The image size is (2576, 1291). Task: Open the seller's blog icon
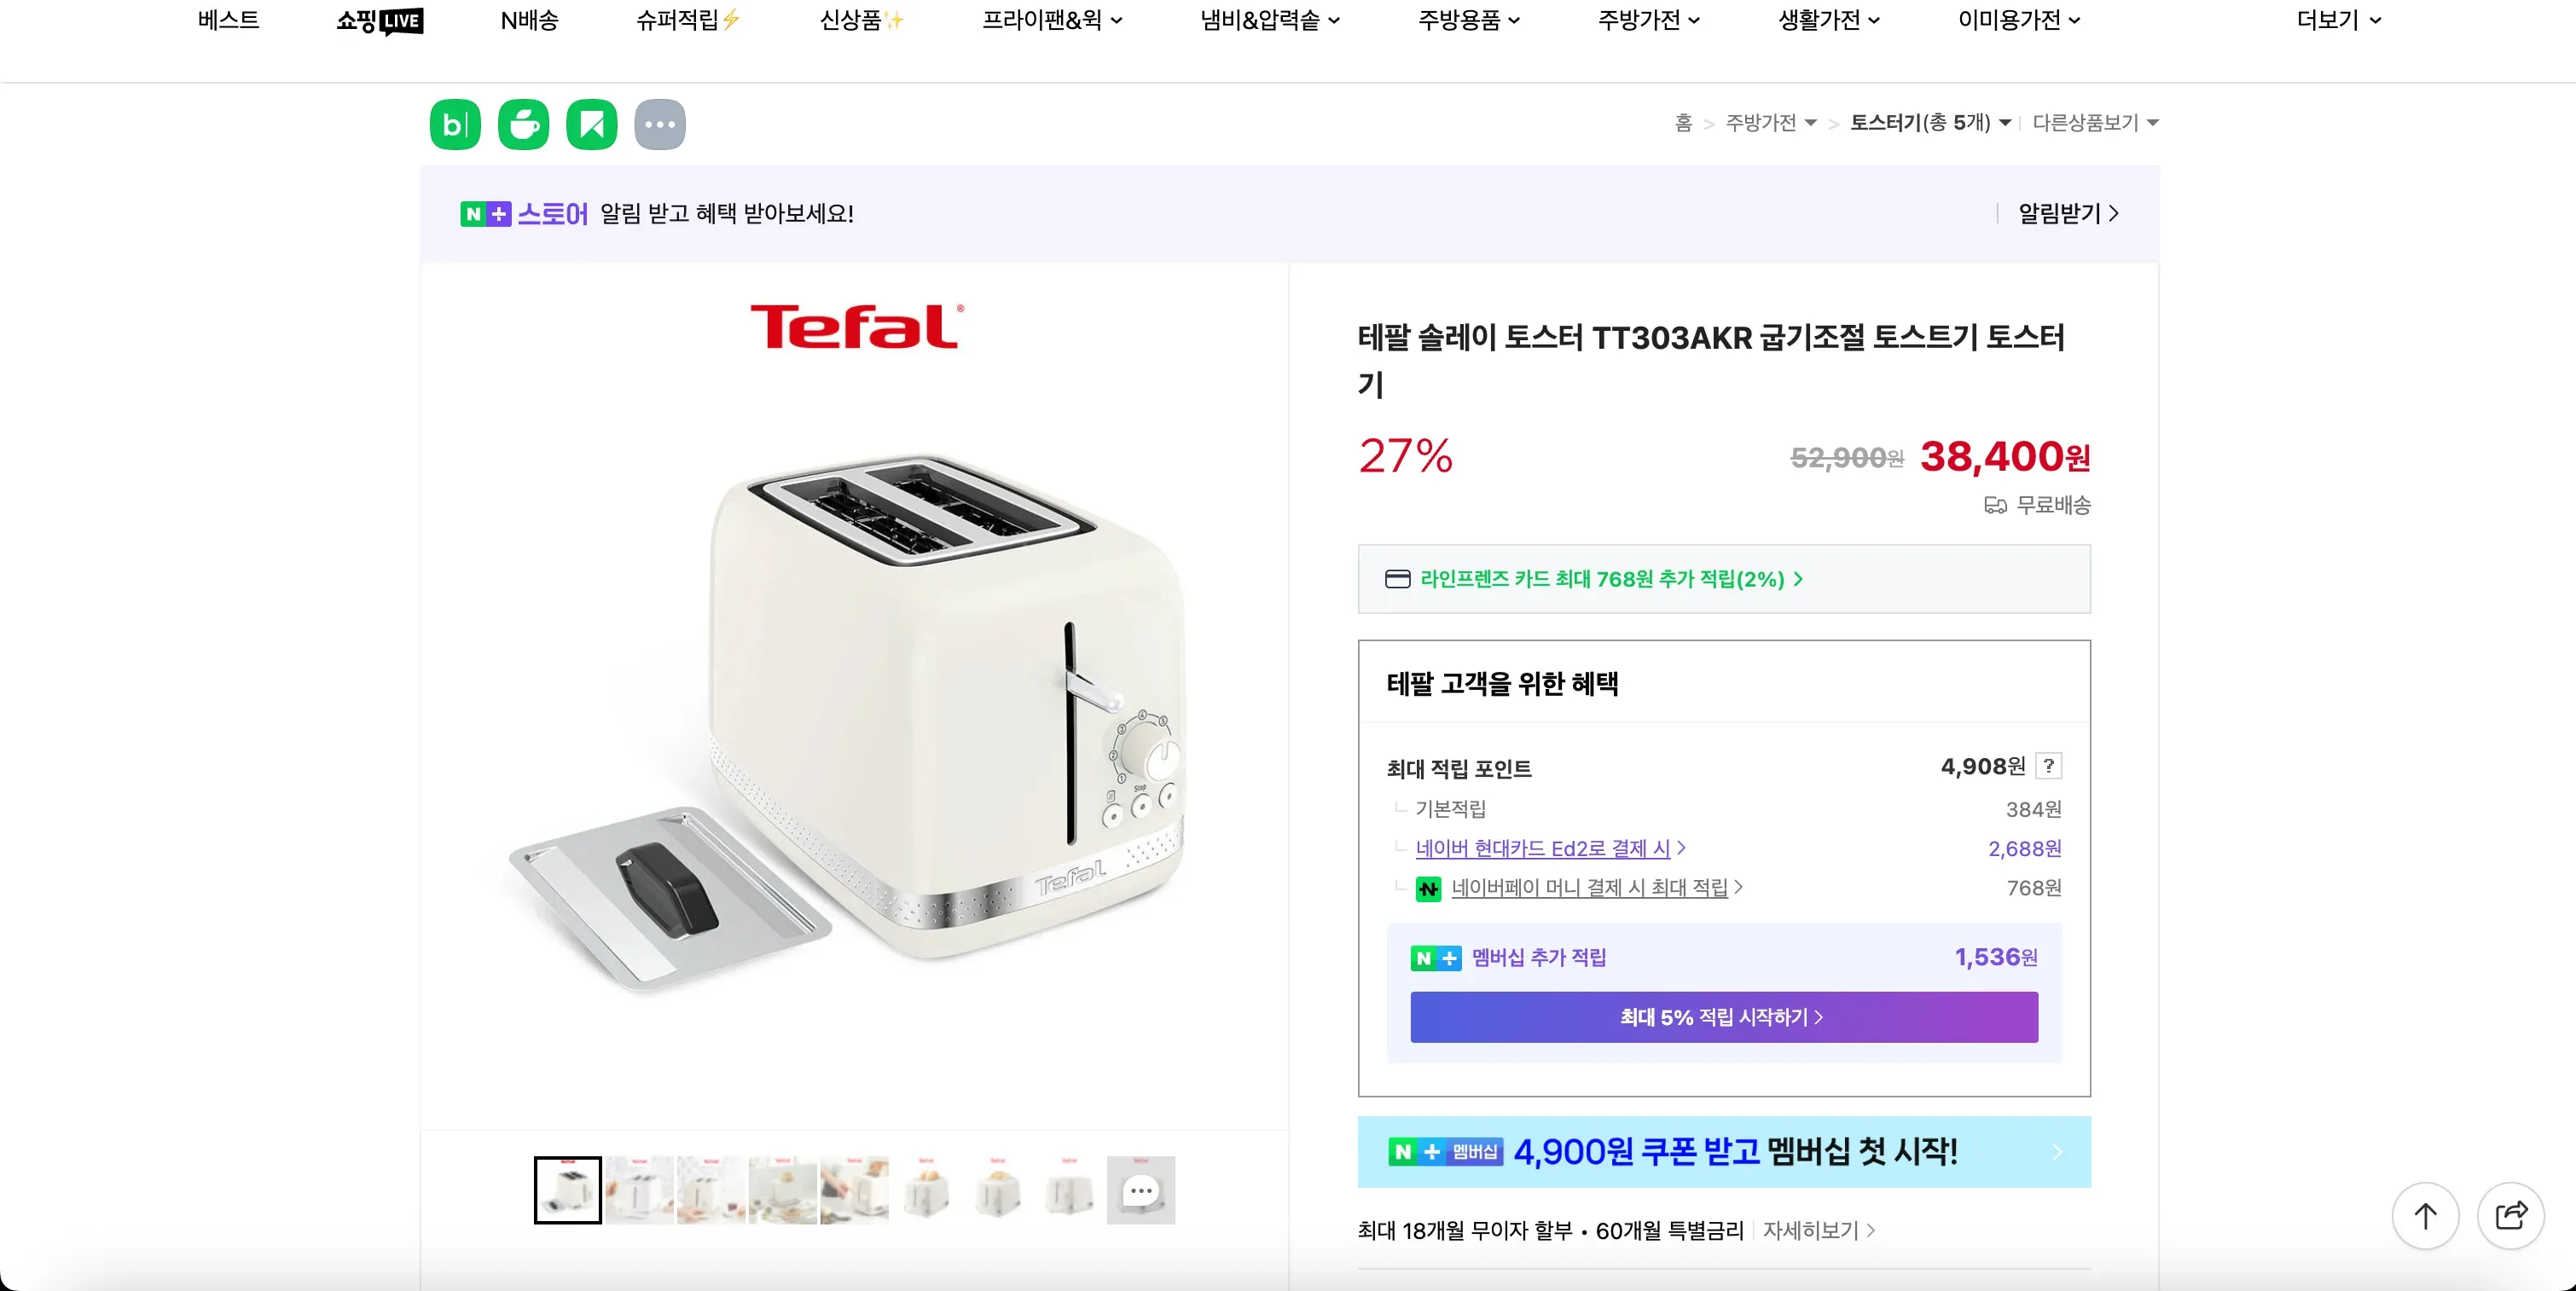454,123
